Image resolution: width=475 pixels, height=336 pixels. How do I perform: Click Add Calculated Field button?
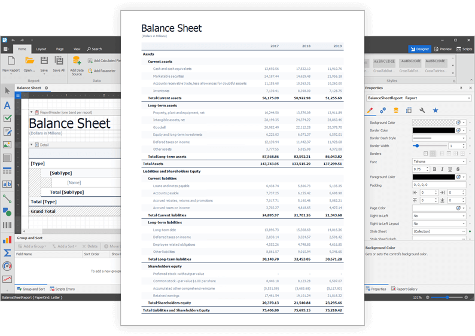click(x=104, y=60)
